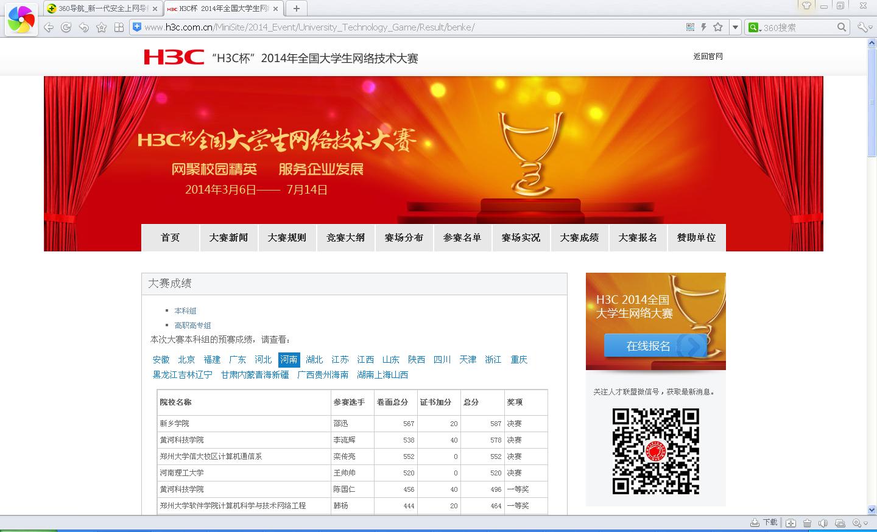Click the 本科组 link
The height and width of the screenshot is (532, 877).
coord(185,311)
